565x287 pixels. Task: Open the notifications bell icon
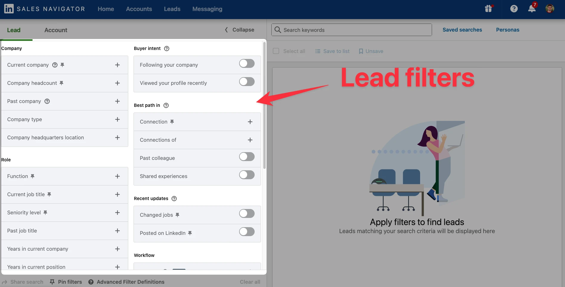532,9
